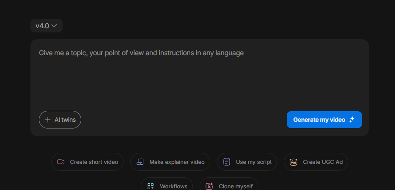Click the Clone myself person icon
The image size is (395, 190).
pos(209,186)
